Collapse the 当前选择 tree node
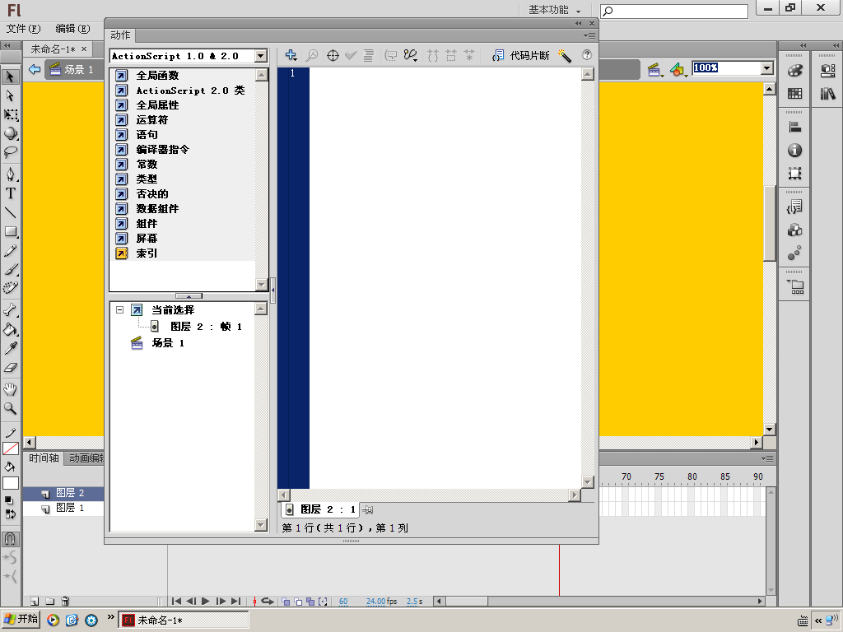This screenshot has height=632, width=843. (120, 310)
